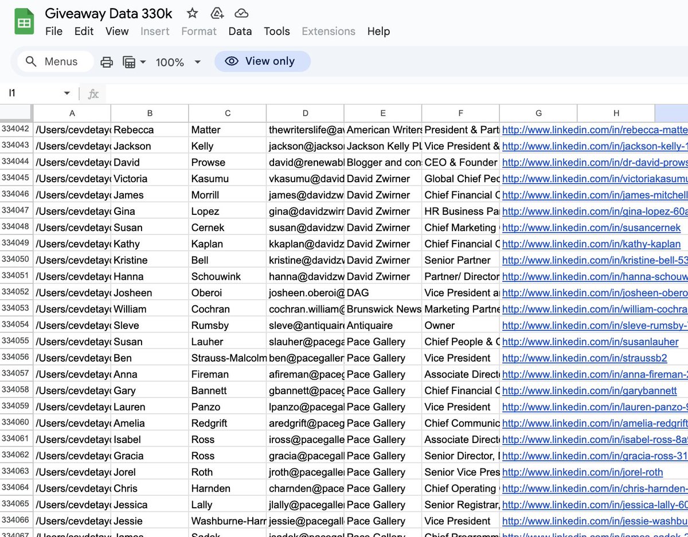Search the Menus box
Viewport: 688px width, 537px height.
coord(55,61)
